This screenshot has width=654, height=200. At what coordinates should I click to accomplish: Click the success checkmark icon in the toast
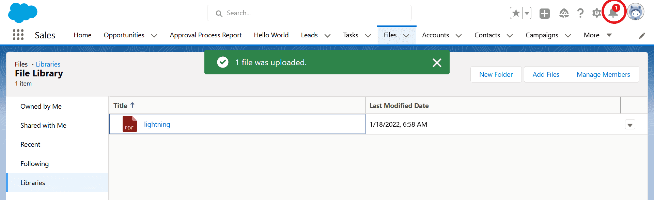[223, 62]
